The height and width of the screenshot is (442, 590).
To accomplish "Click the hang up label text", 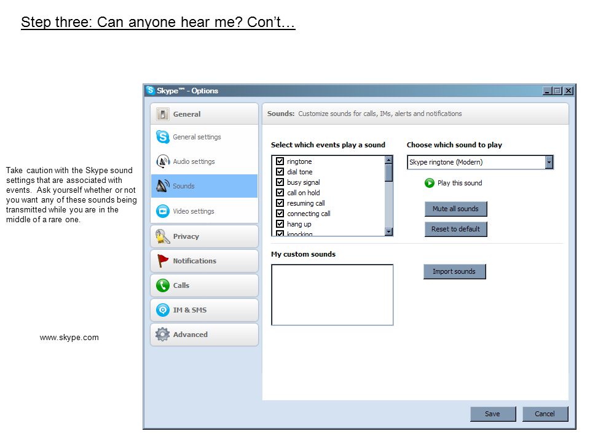I will (299, 225).
